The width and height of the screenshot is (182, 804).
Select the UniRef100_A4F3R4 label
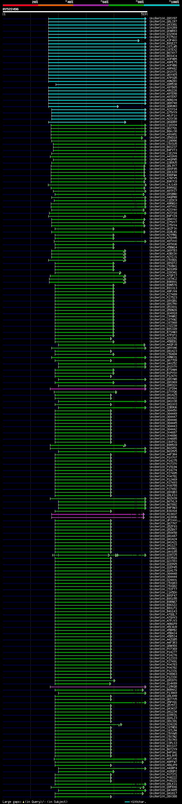point(163,455)
